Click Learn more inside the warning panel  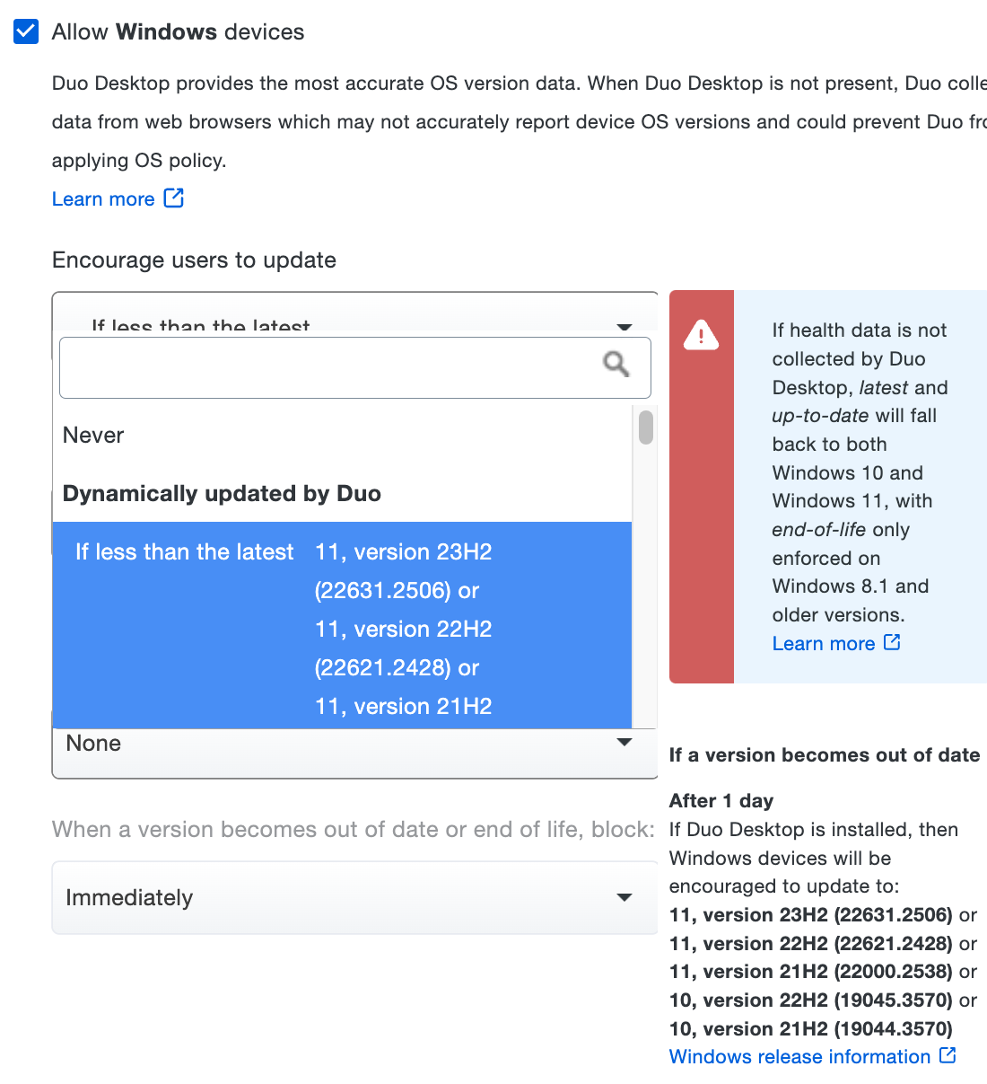[824, 642]
